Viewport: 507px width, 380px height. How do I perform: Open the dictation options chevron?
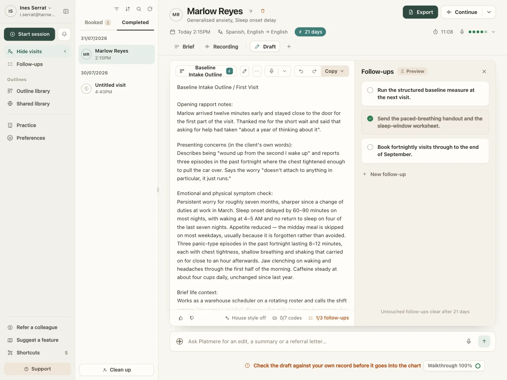(285, 71)
